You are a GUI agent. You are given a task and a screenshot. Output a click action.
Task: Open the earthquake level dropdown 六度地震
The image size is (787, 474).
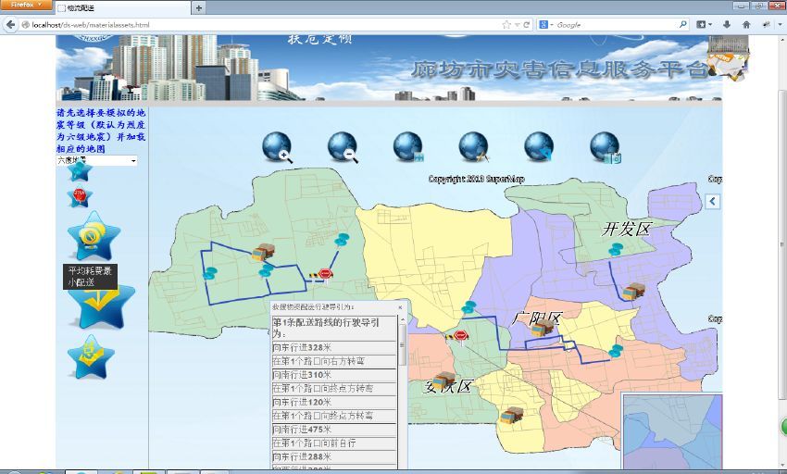point(96,160)
